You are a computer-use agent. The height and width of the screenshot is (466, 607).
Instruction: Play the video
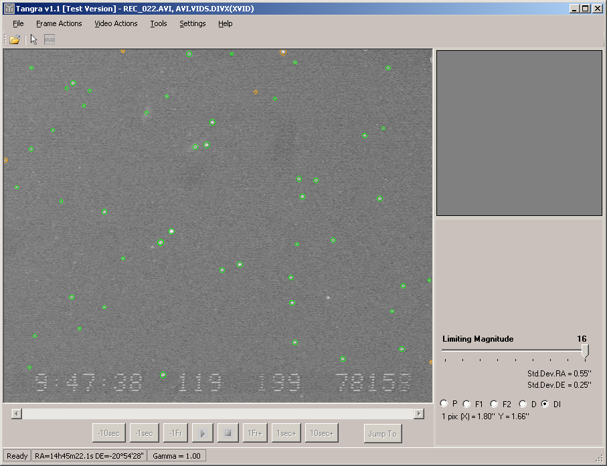pyautogui.click(x=203, y=433)
